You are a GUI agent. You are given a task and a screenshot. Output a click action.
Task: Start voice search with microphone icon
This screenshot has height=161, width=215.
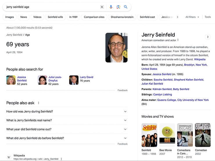(x=111, y=7)
